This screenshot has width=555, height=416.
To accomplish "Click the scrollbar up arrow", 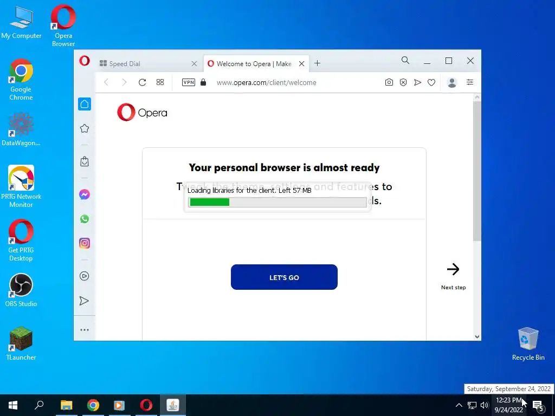I will [x=477, y=97].
